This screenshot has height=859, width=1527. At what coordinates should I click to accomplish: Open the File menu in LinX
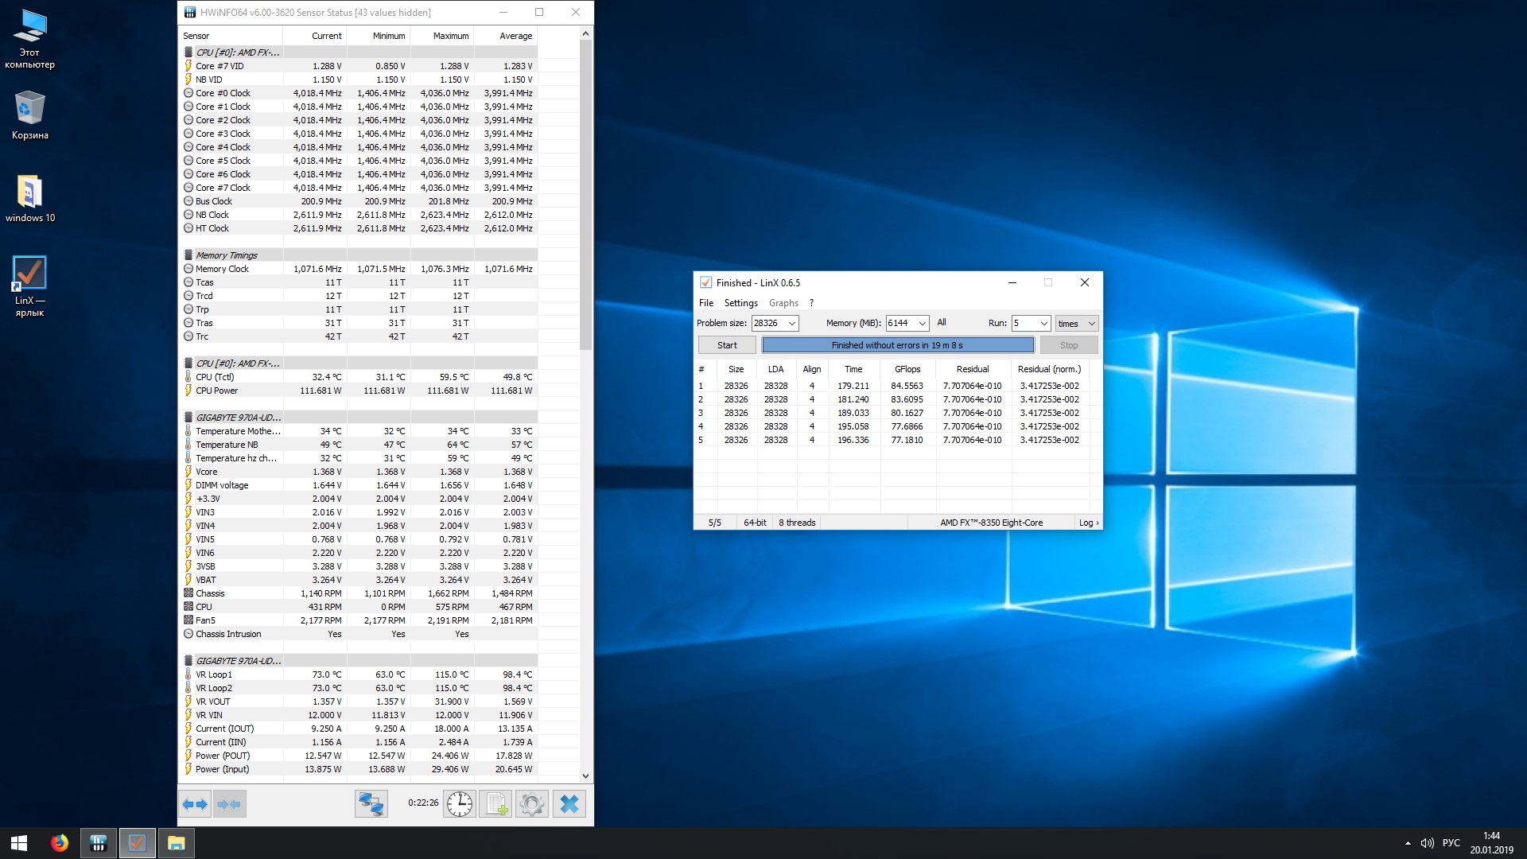tap(705, 303)
